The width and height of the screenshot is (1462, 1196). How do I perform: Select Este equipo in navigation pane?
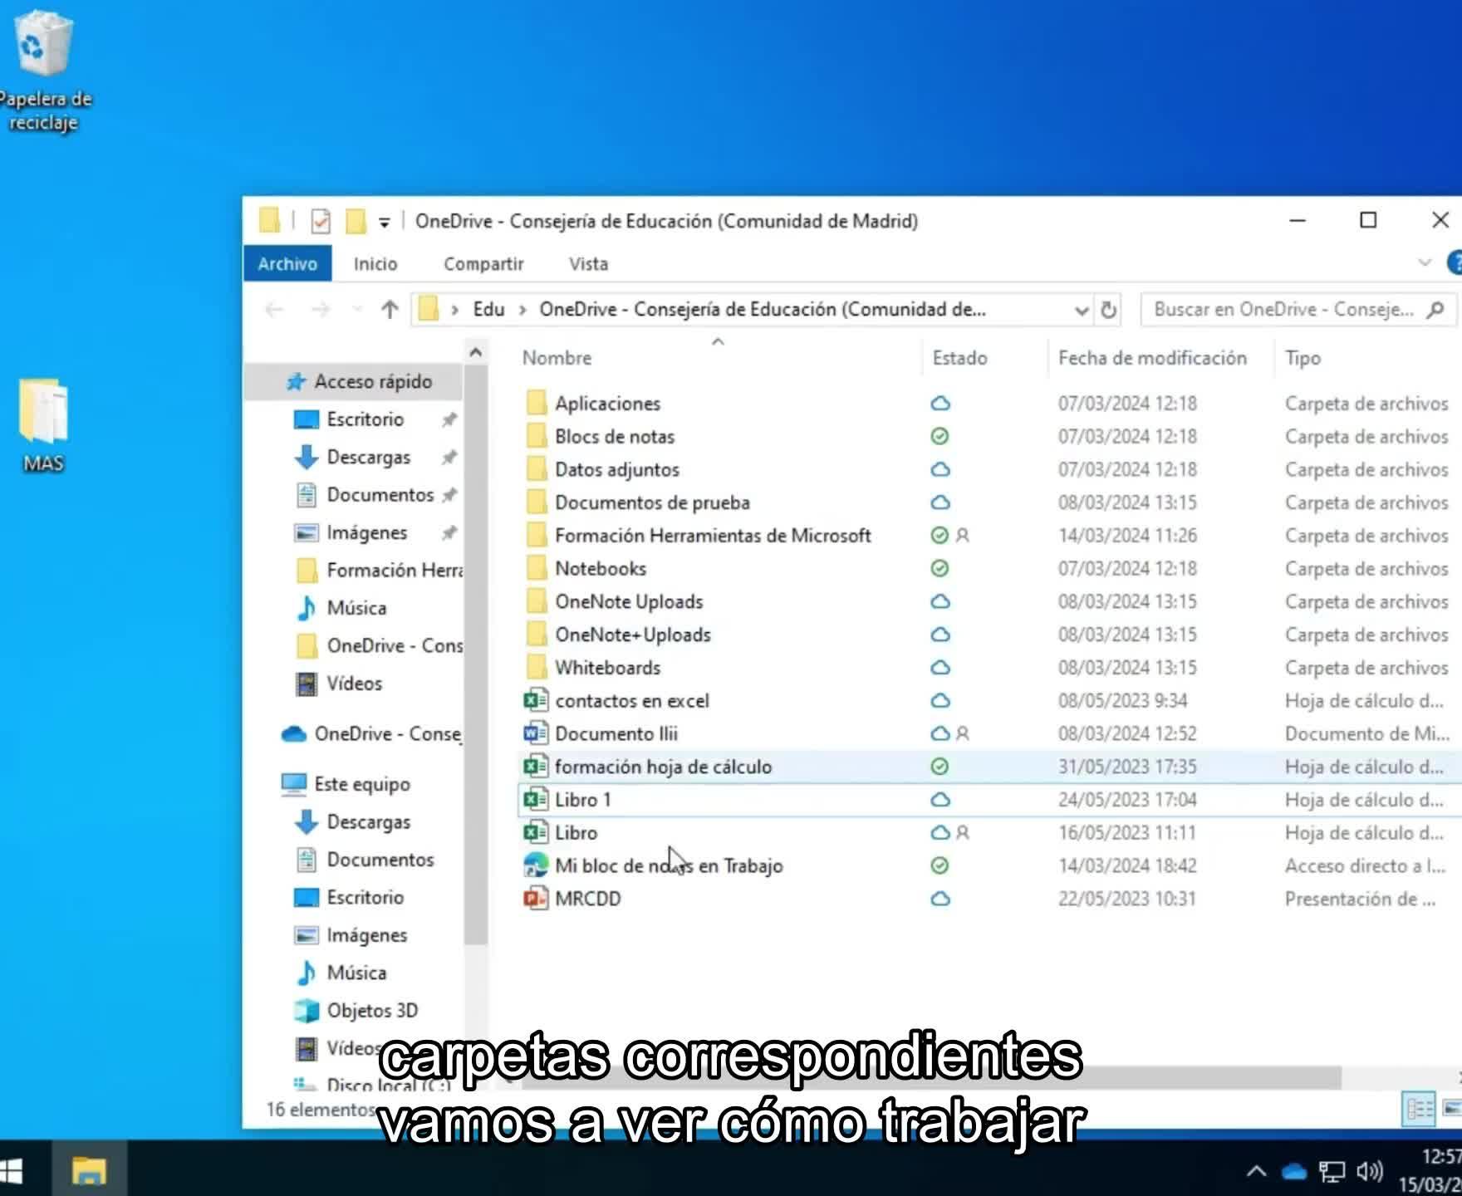(x=361, y=784)
